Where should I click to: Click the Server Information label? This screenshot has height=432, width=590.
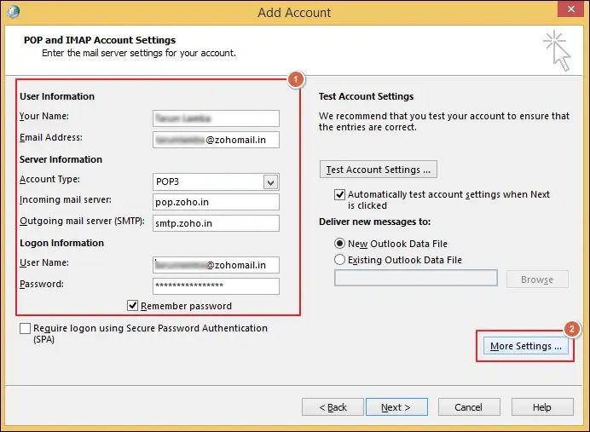tap(61, 159)
